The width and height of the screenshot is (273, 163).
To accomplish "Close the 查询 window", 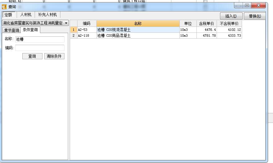I will tap(258, 6).
